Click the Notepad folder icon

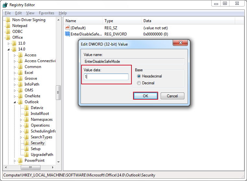tap(8, 26)
